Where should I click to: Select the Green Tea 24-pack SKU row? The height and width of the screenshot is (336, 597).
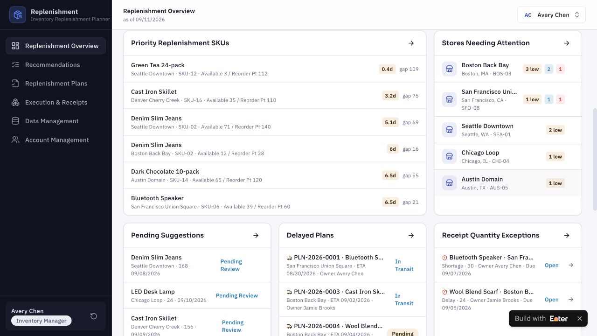[x=275, y=69]
